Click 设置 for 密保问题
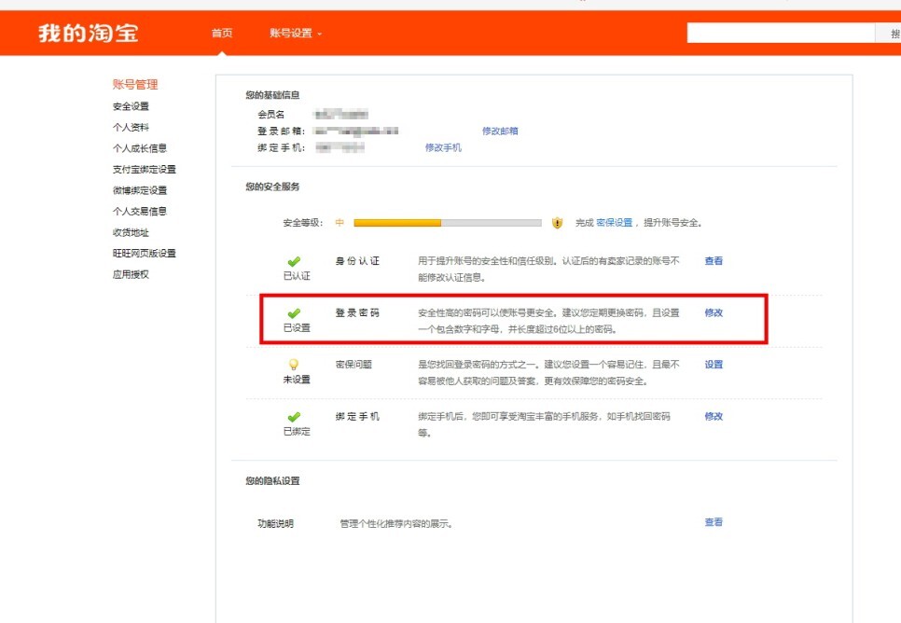The height and width of the screenshot is (623, 901). [714, 365]
